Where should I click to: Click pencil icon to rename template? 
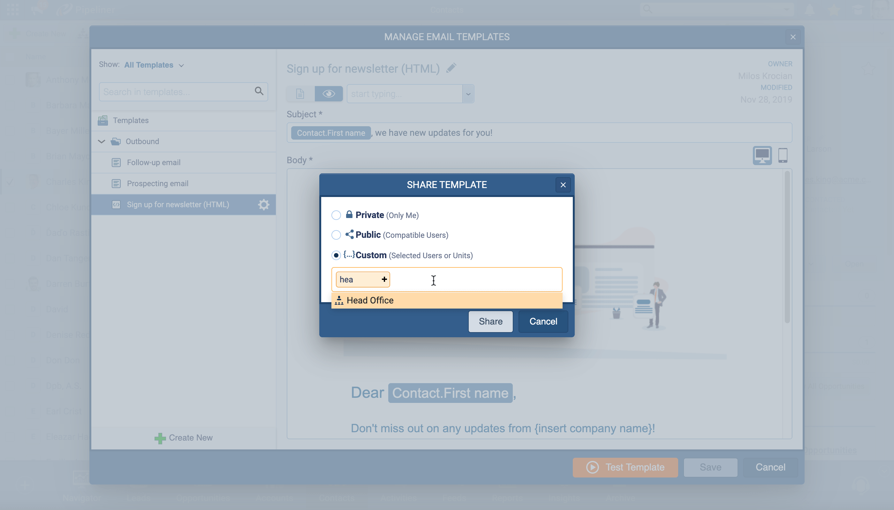451,68
